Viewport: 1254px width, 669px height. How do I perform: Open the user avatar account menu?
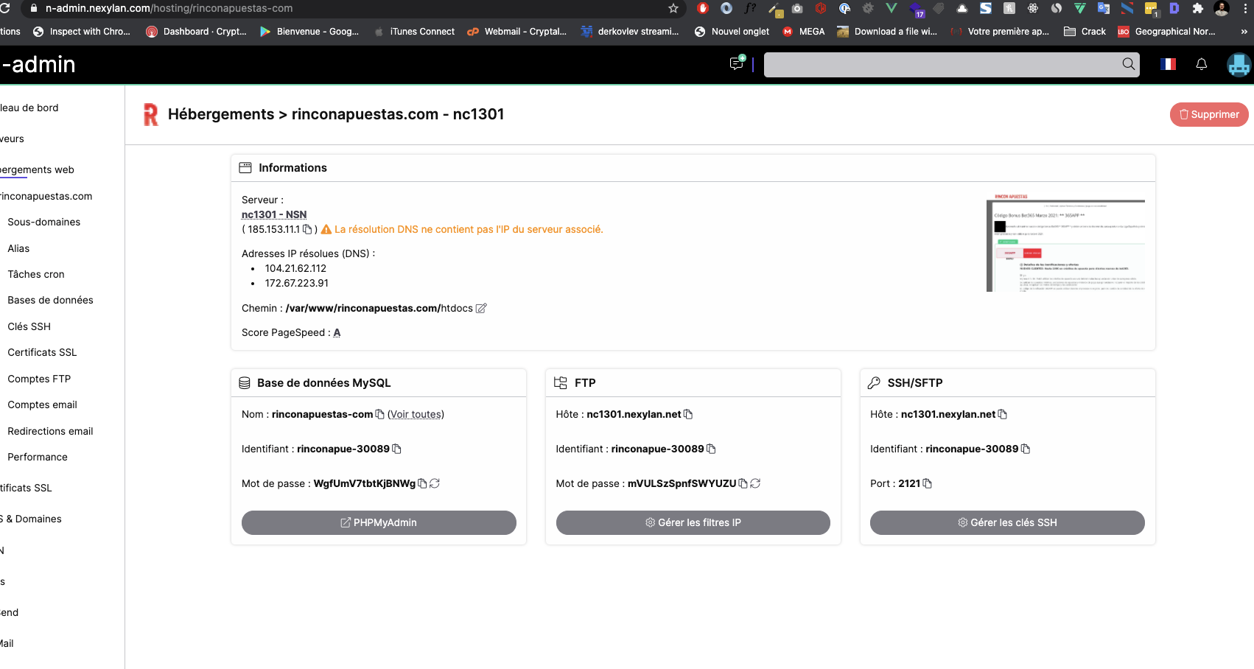click(1238, 64)
